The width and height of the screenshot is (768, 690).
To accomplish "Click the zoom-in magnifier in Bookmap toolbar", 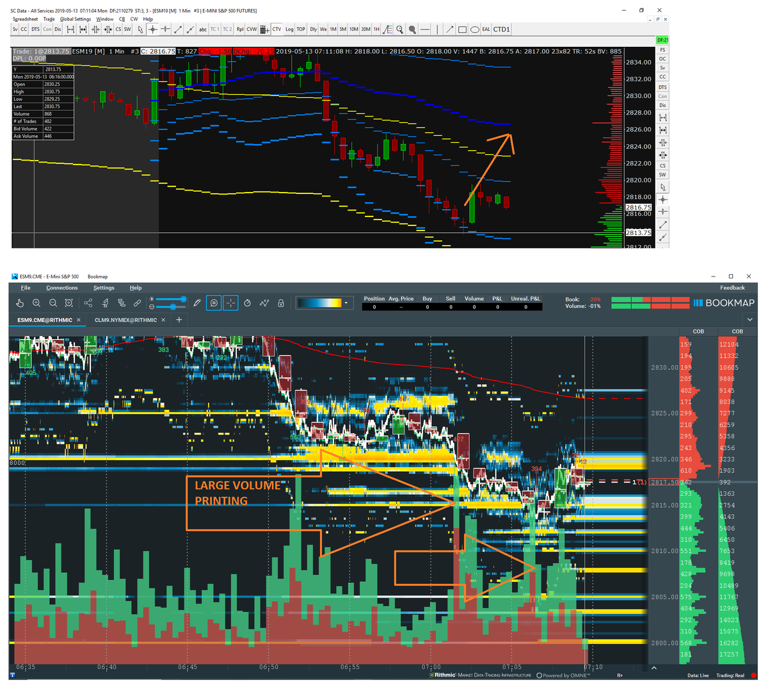I will tap(36, 301).
